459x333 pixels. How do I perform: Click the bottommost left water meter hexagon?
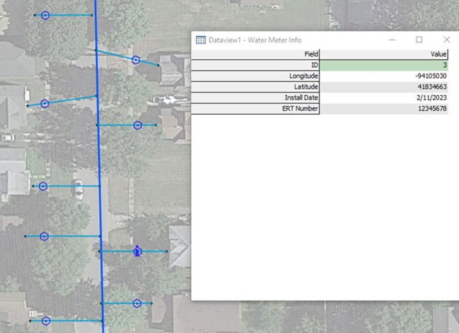[46, 321]
